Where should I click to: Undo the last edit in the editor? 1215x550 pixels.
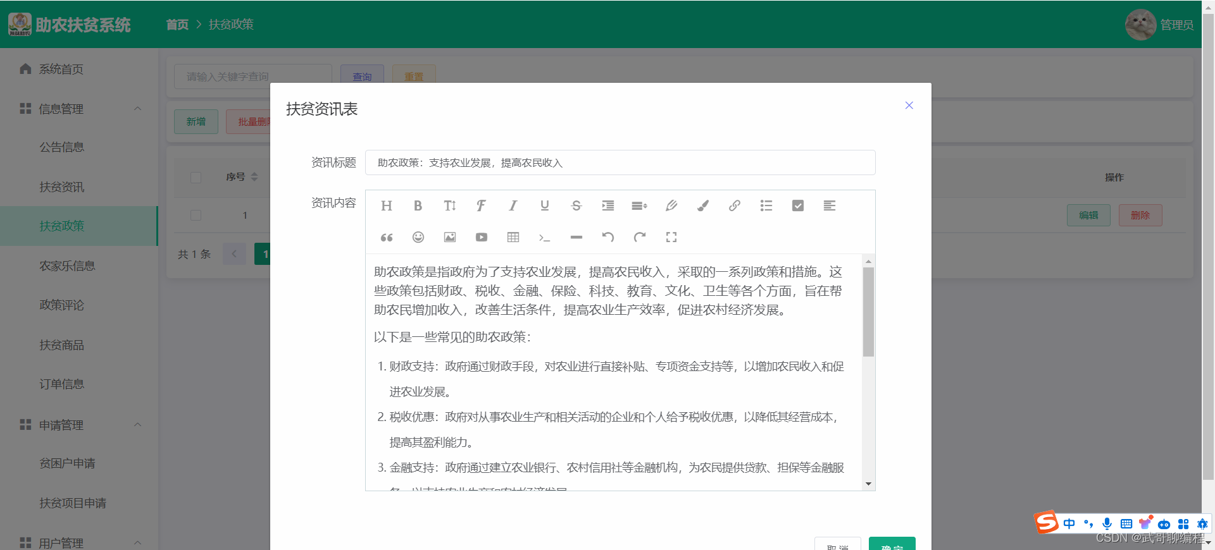pos(607,237)
